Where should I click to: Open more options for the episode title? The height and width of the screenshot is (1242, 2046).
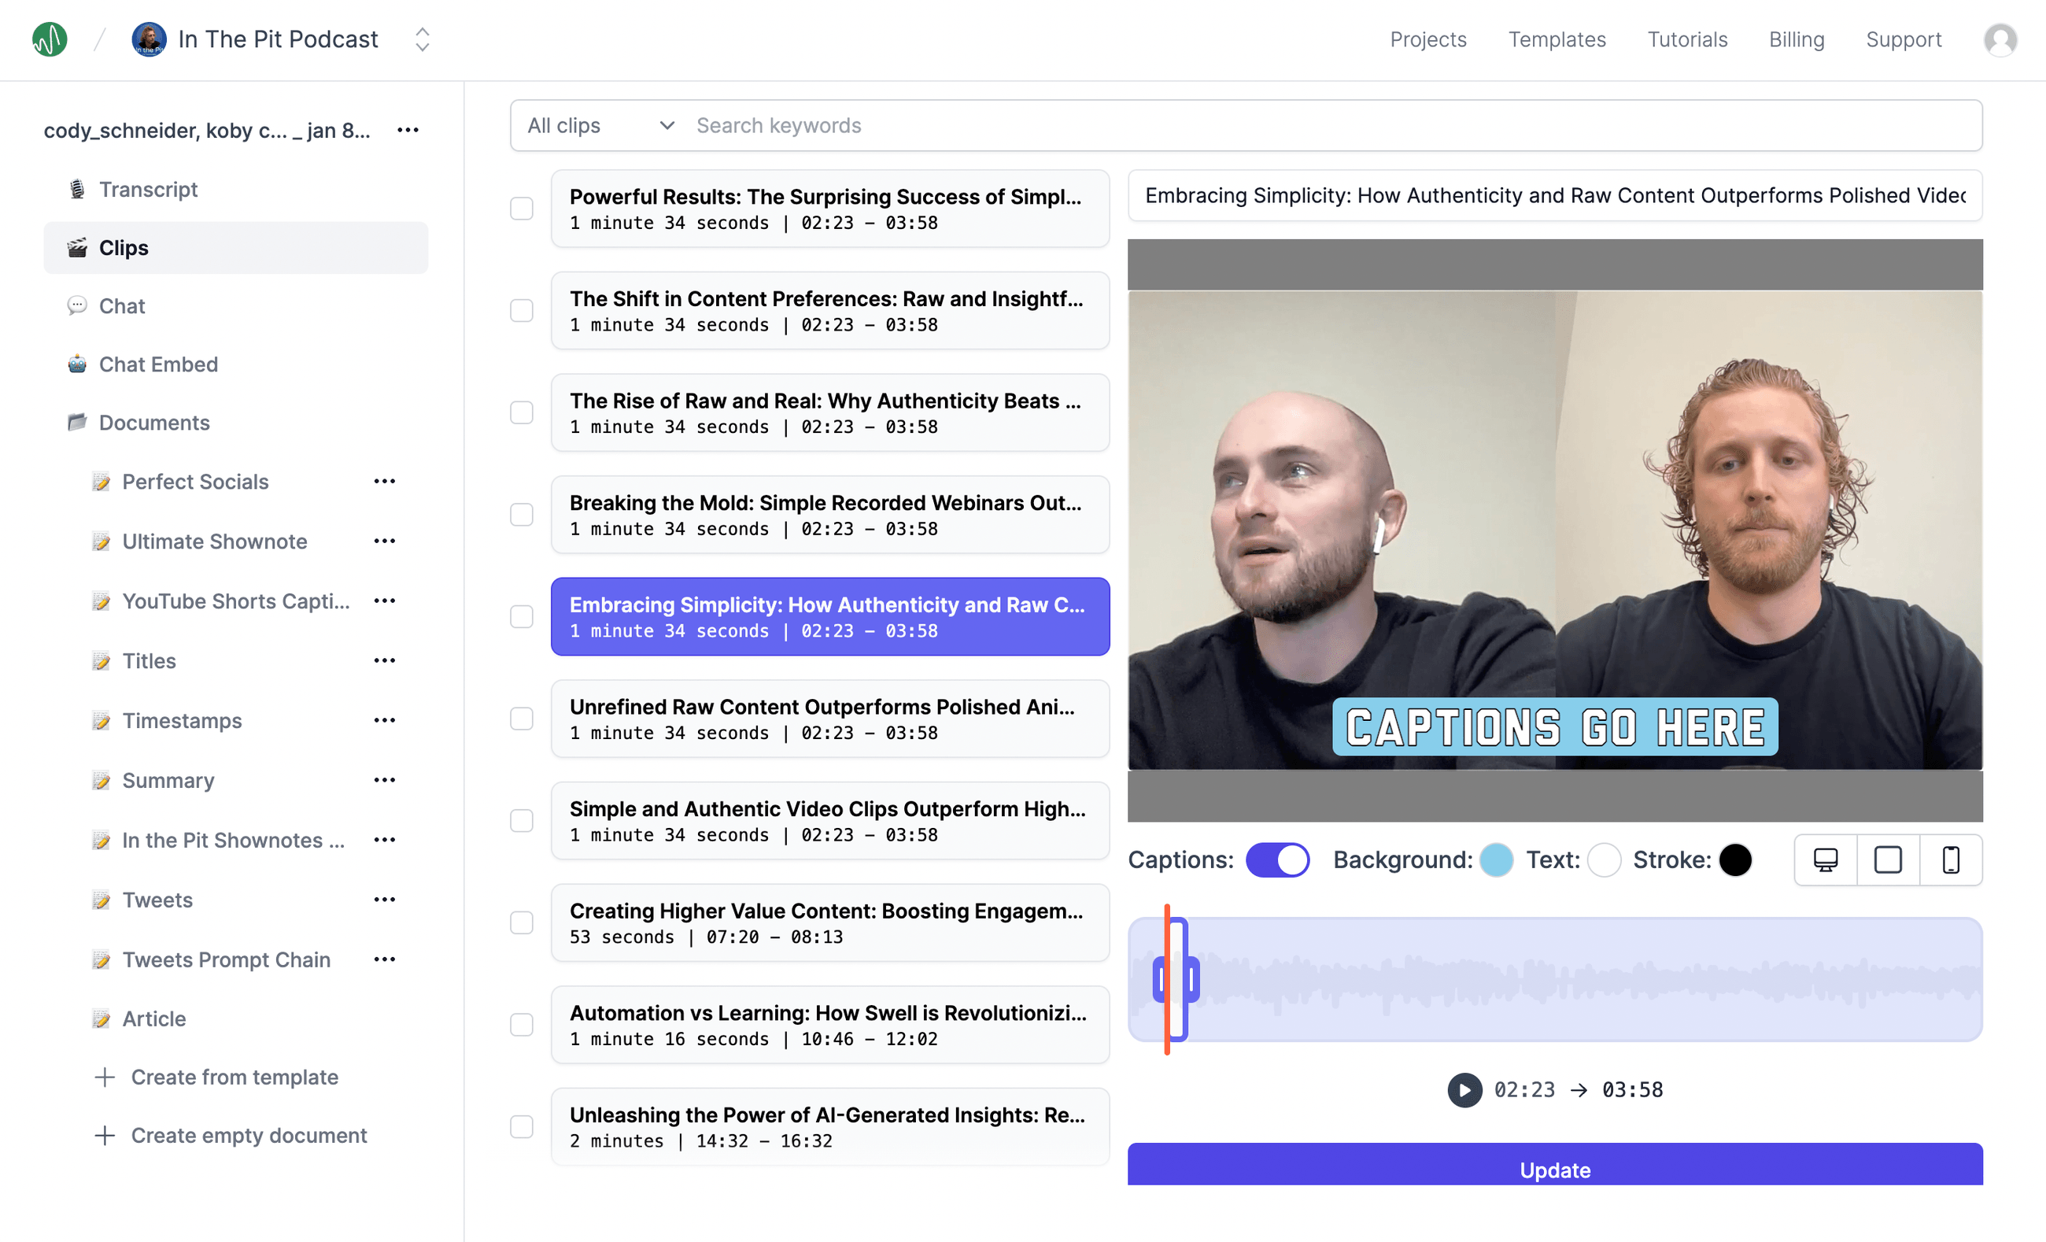pyautogui.click(x=408, y=130)
